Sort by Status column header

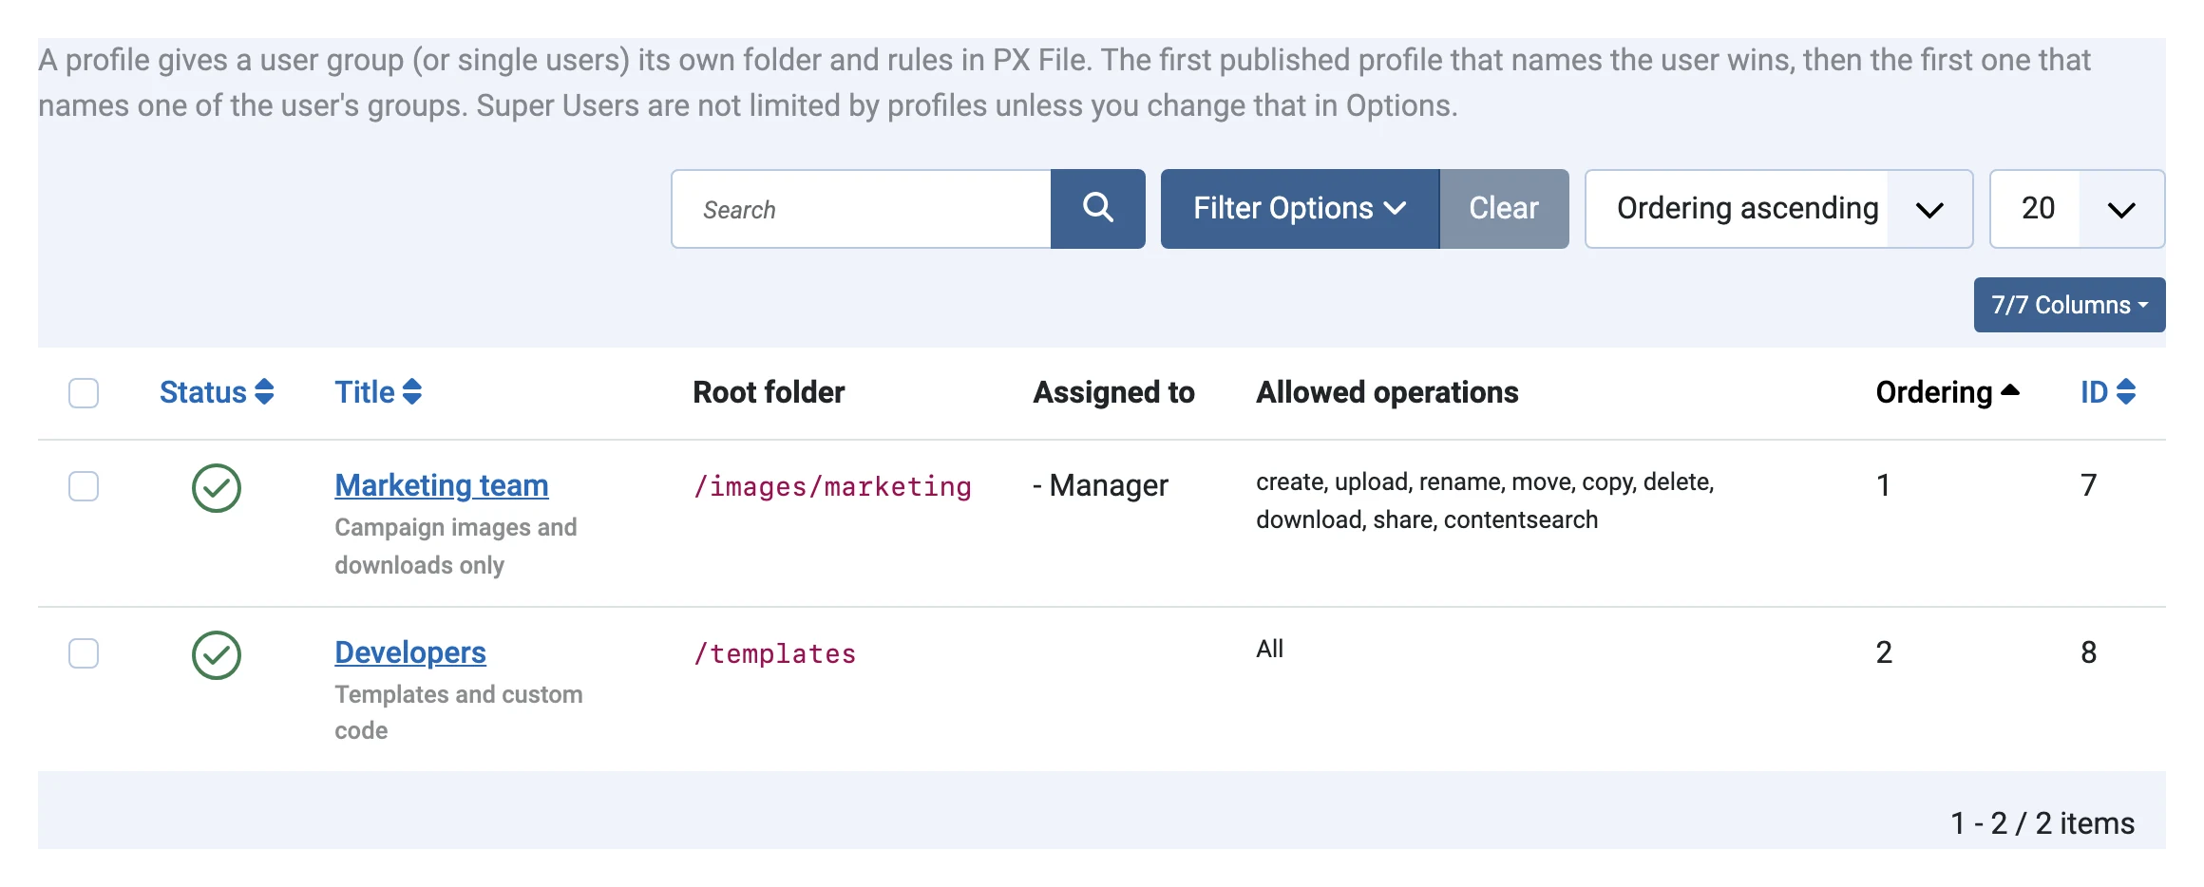(217, 392)
